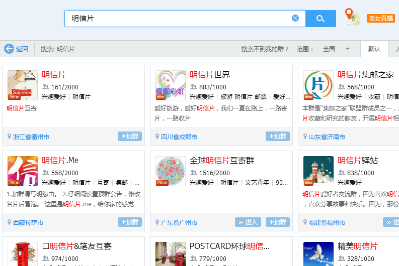The width and height of the screenshot is (399, 266).
Task: Click the 精美明信片 dove avatar
Action: coord(318,254)
